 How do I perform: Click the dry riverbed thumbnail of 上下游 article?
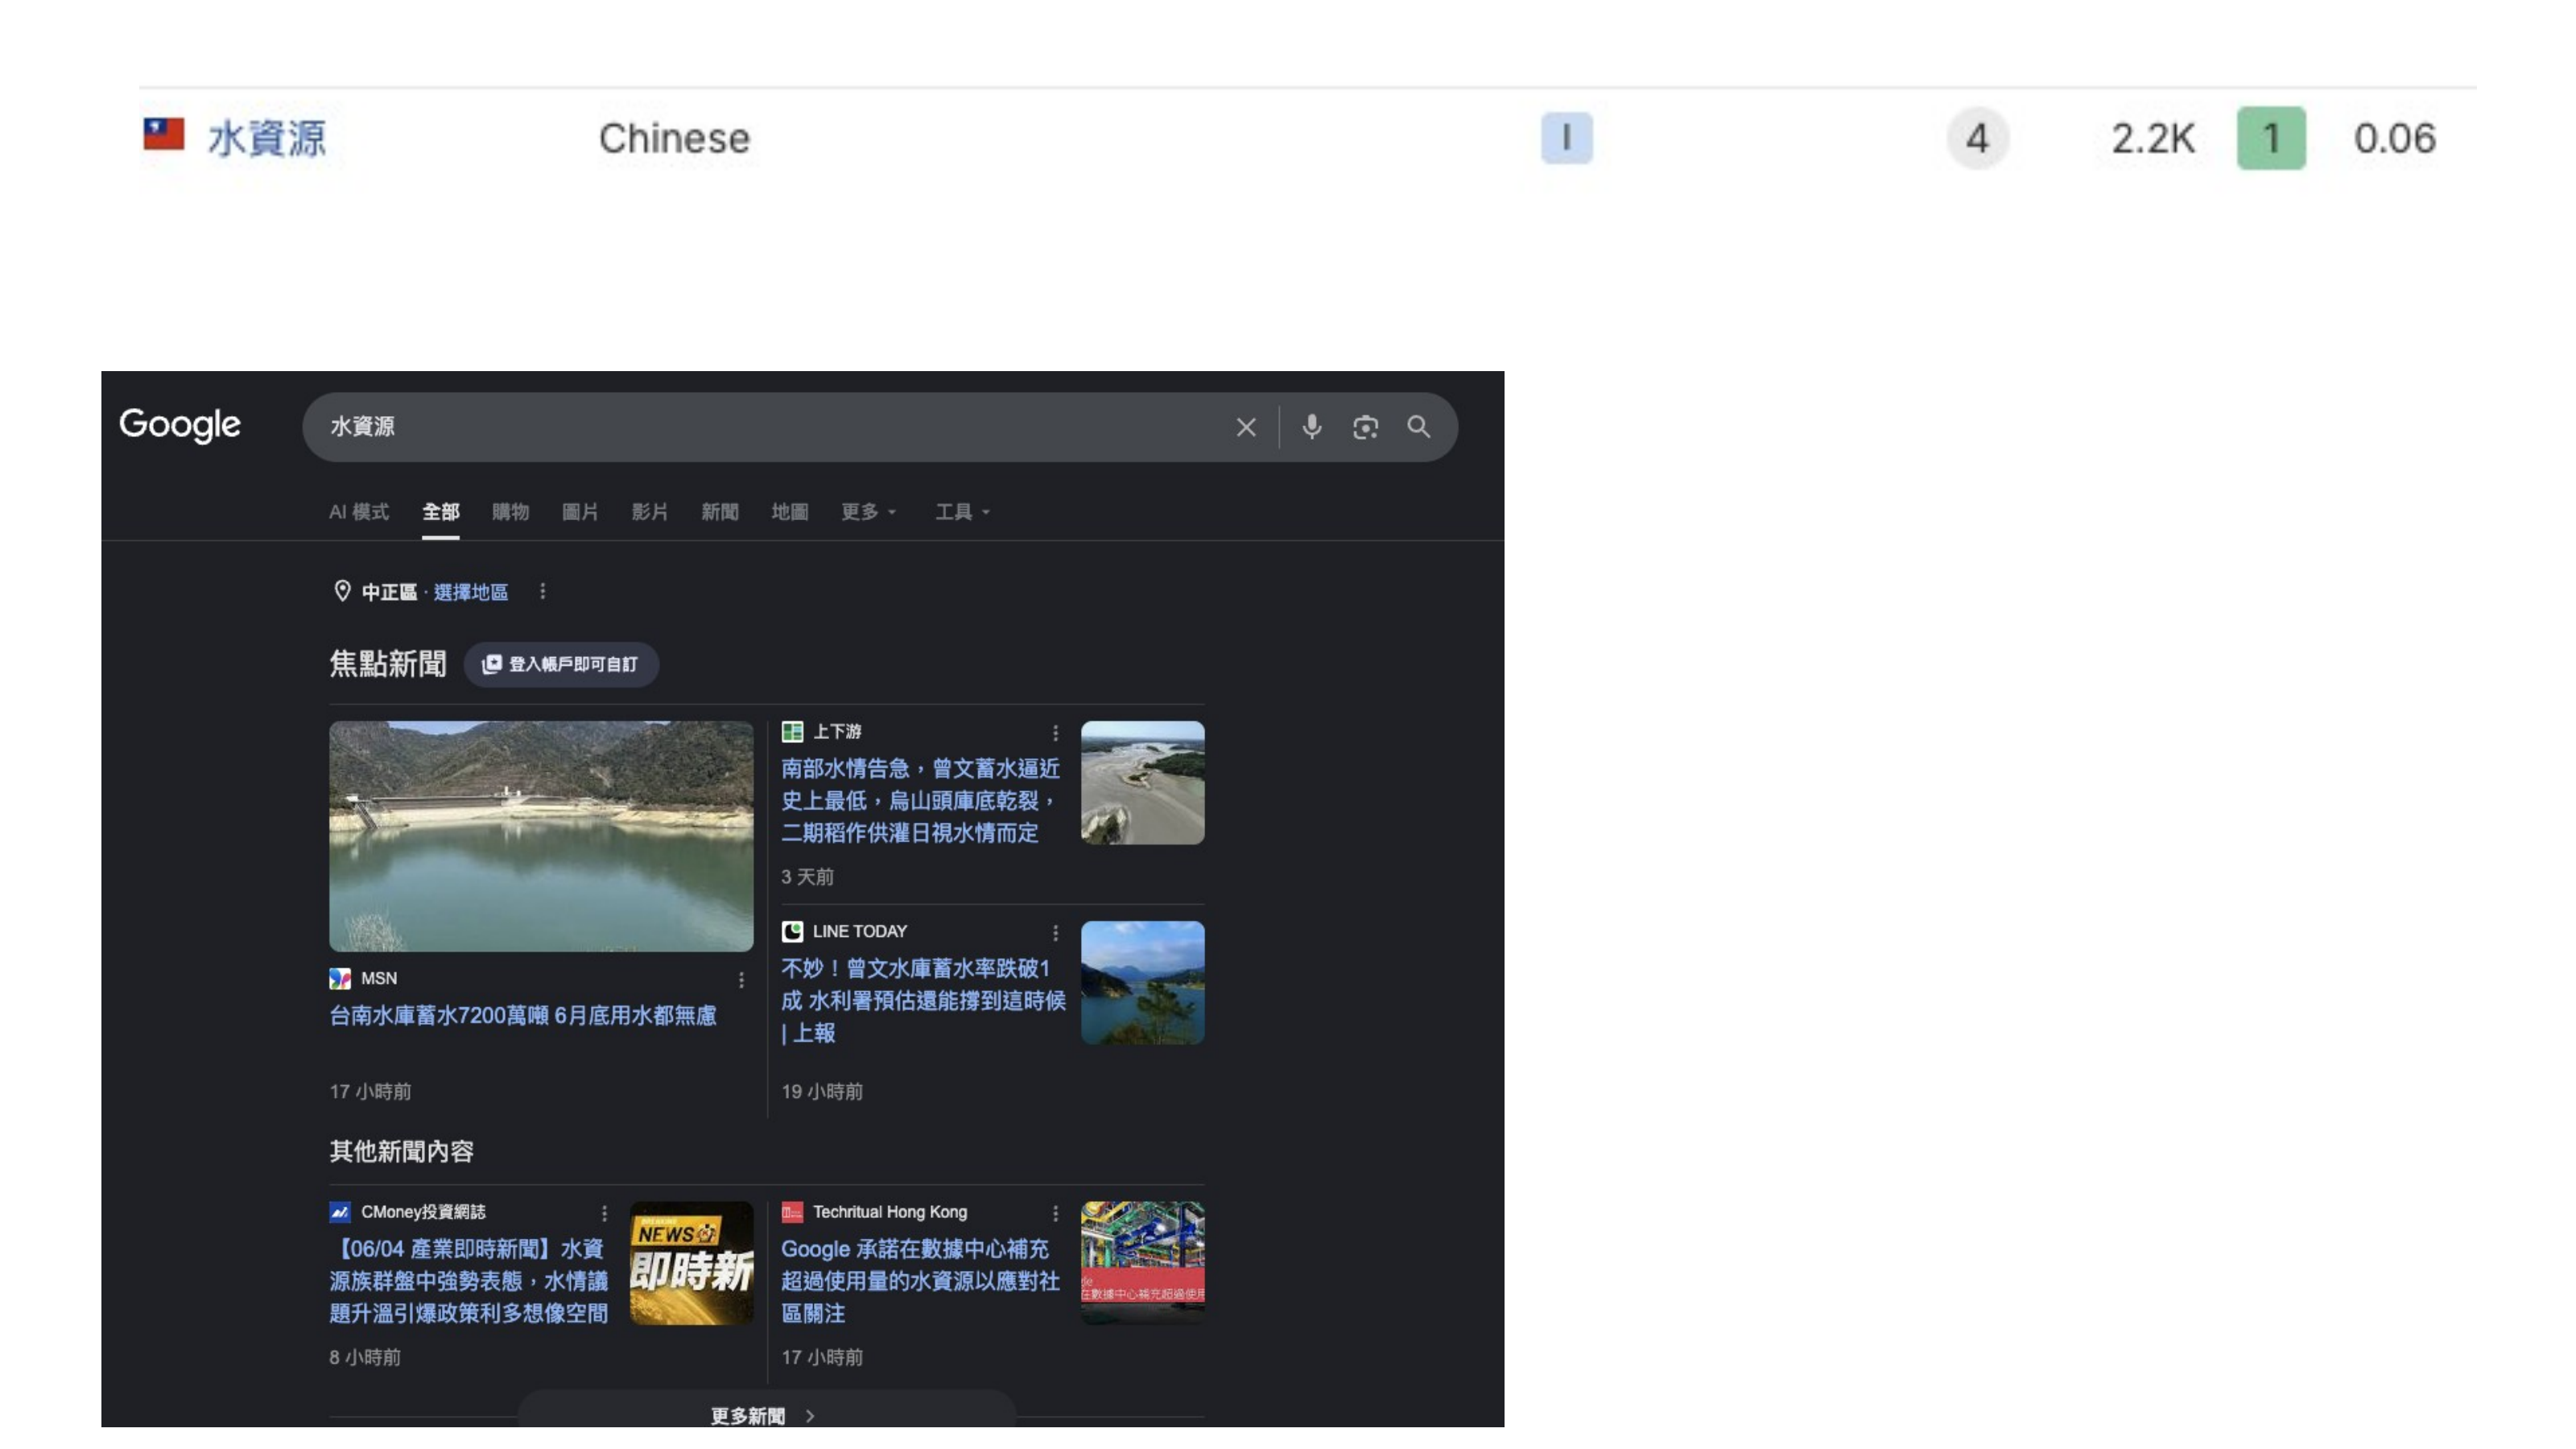click(1142, 783)
